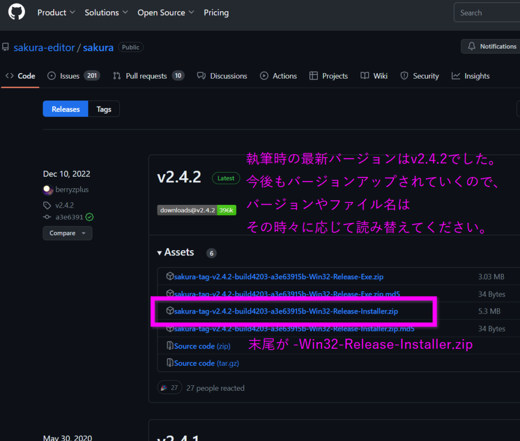Open the Discussions tab

pyautogui.click(x=222, y=76)
